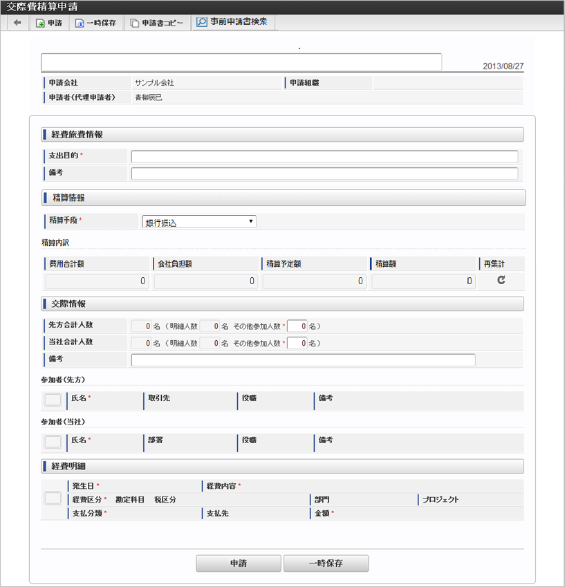Viewport: 565px width, 587px height.
Task: Click the 先方合計人数 total count field
Action: tap(141, 326)
